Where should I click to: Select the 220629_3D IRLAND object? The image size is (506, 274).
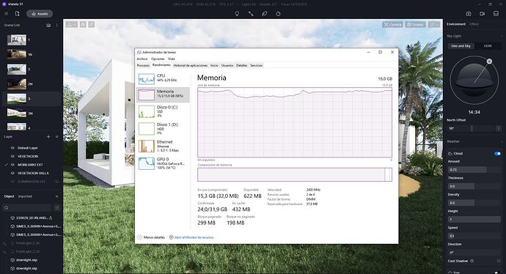[x=32, y=218]
